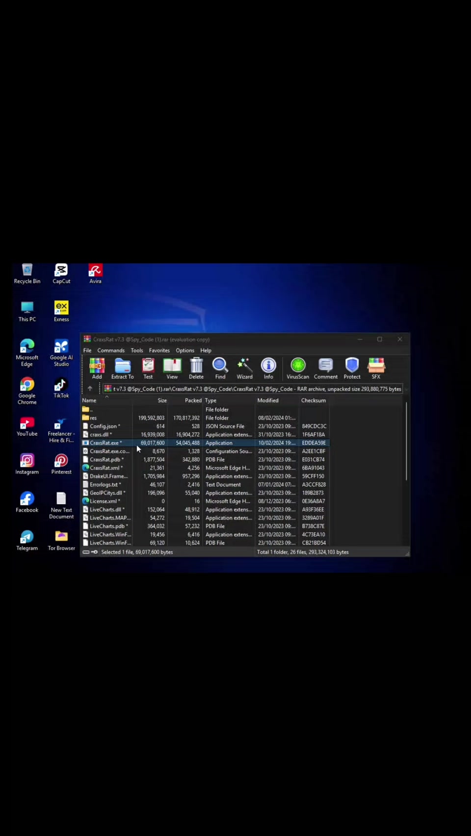
Task: Open the Help menu
Action: coord(206,350)
